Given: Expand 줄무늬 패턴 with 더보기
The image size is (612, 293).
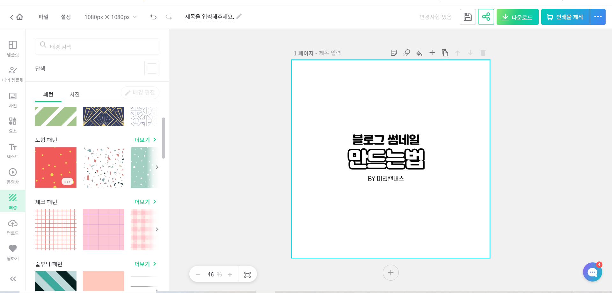Looking at the screenshot, I should point(145,264).
